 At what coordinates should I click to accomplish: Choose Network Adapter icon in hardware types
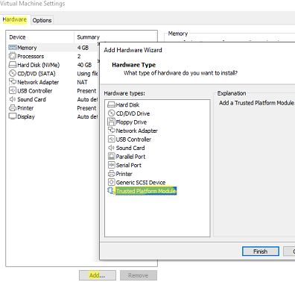(x=112, y=131)
